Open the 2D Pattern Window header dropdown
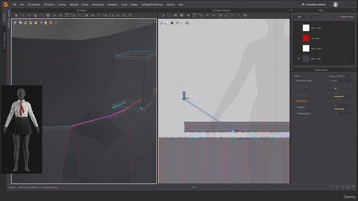358x201 pixels. tap(236, 10)
